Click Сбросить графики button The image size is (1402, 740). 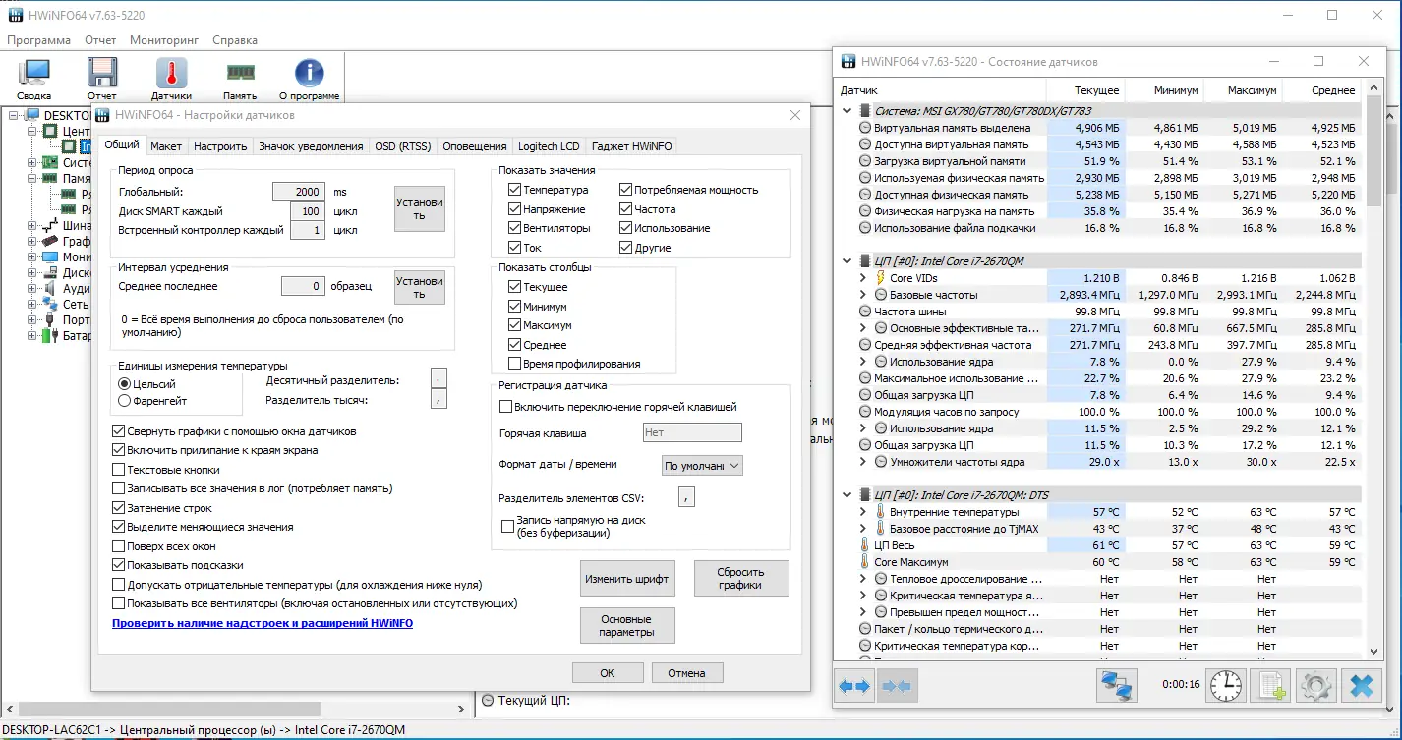(741, 578)
